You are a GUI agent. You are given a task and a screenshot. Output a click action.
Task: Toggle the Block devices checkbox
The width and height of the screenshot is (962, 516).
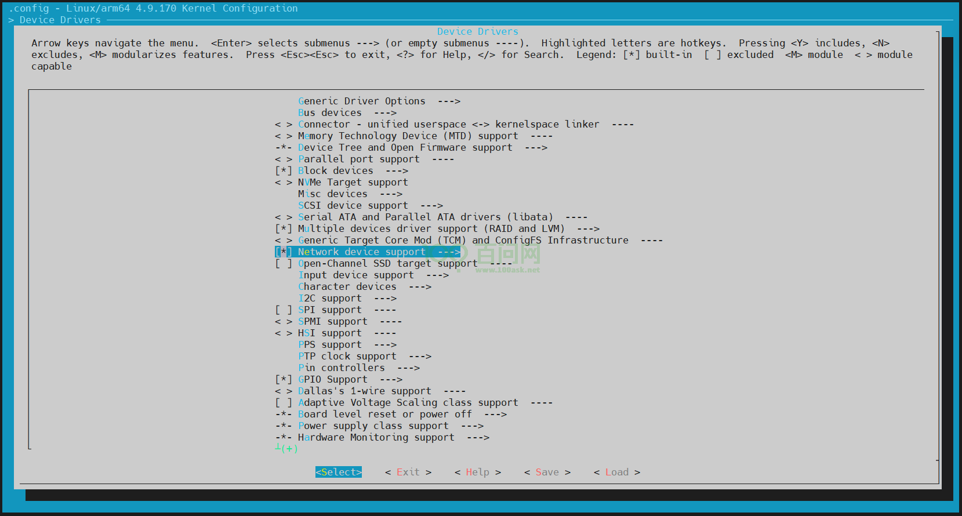pos(284,170)
